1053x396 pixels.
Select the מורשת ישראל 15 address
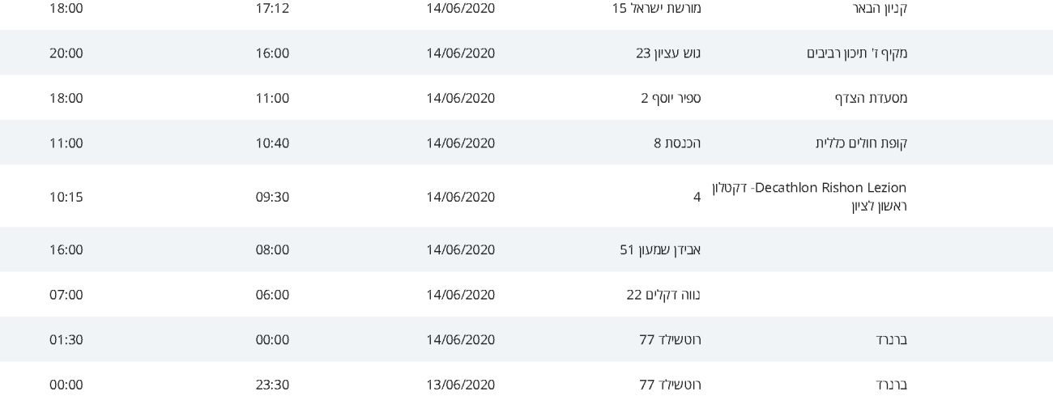(x=656, y=9)
